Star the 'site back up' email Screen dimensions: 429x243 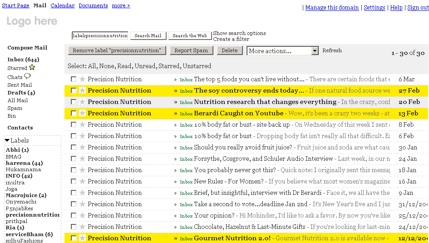point(82,124)
